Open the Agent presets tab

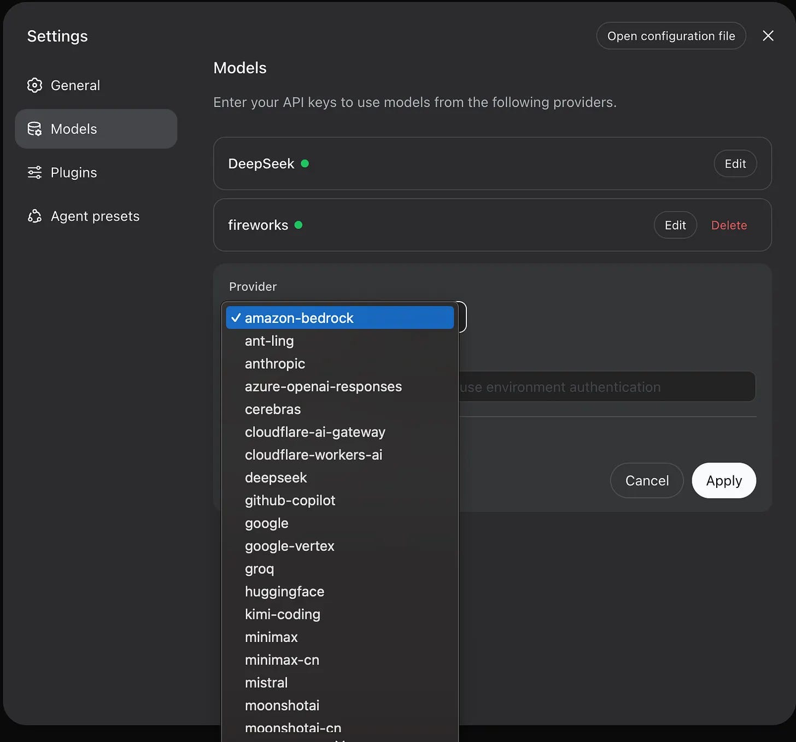click(x=96, y=216)
